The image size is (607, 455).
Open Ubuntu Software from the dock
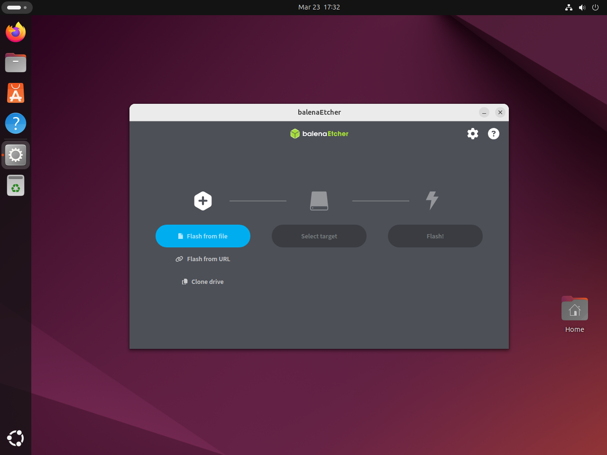[x=15, y=93]
